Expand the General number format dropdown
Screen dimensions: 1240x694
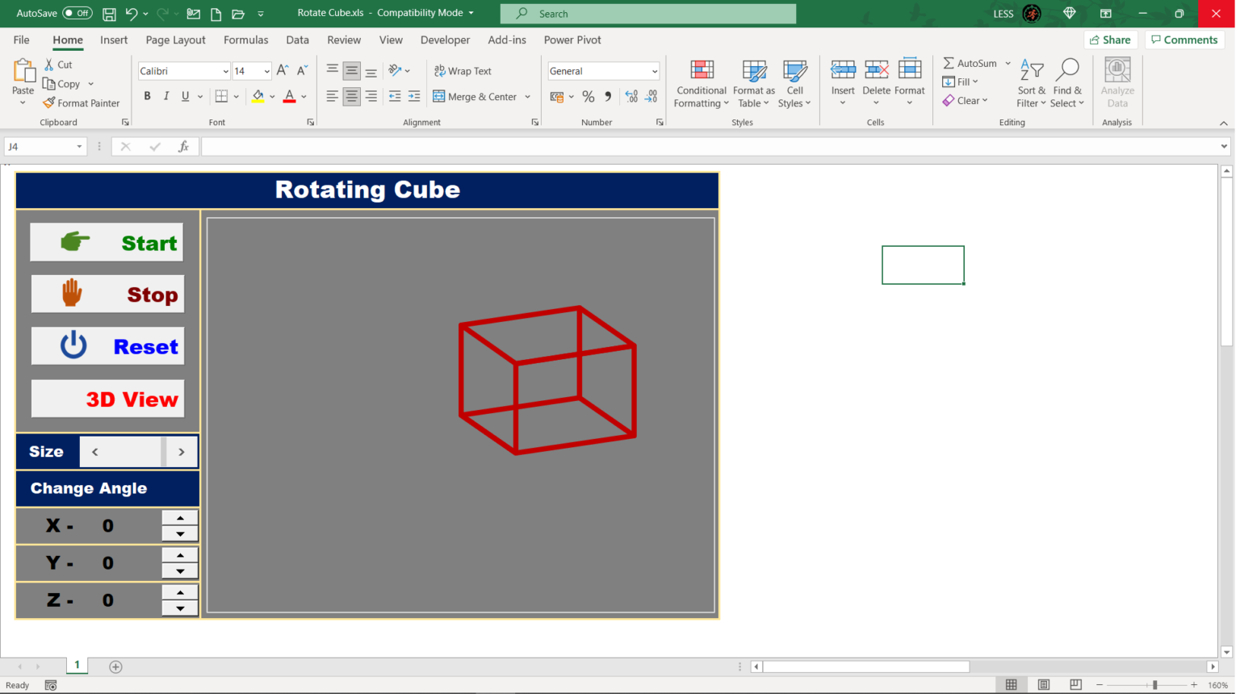(x=654, y=71)
